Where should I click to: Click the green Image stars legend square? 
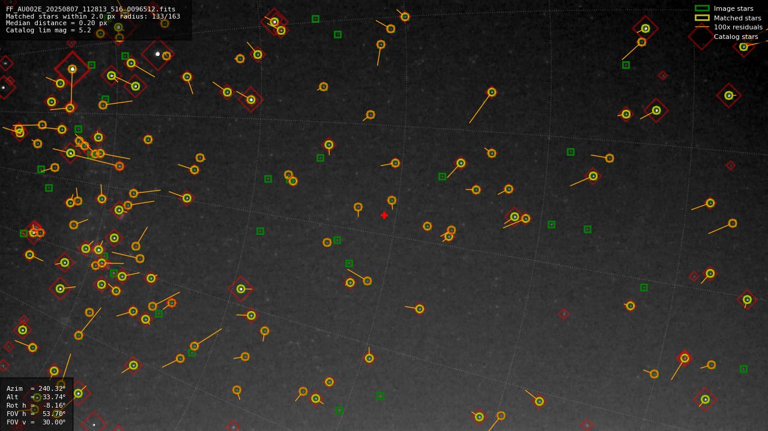coord(702,8)
